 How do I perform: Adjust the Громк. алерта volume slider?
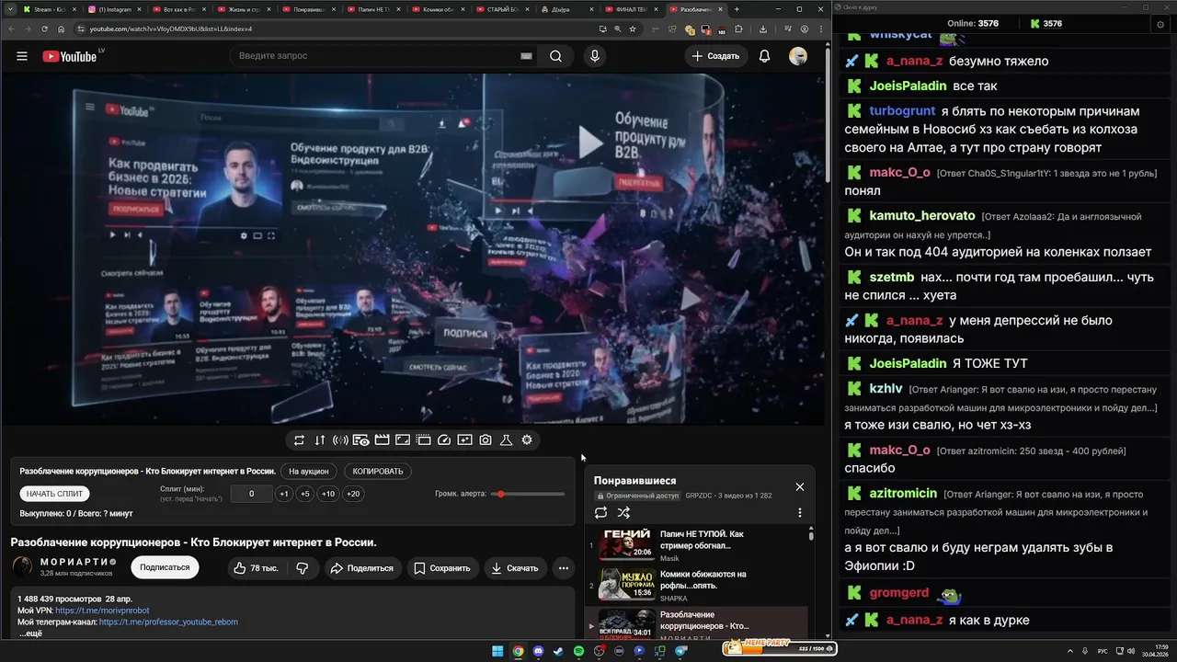(x=528, y=494)
